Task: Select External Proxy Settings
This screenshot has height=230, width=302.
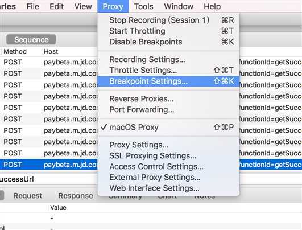Action: [x=168, y=178]
